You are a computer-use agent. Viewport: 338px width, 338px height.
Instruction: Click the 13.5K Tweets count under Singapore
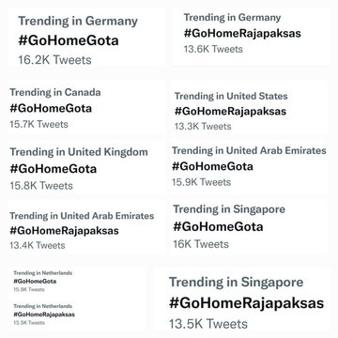coord(208,324)
